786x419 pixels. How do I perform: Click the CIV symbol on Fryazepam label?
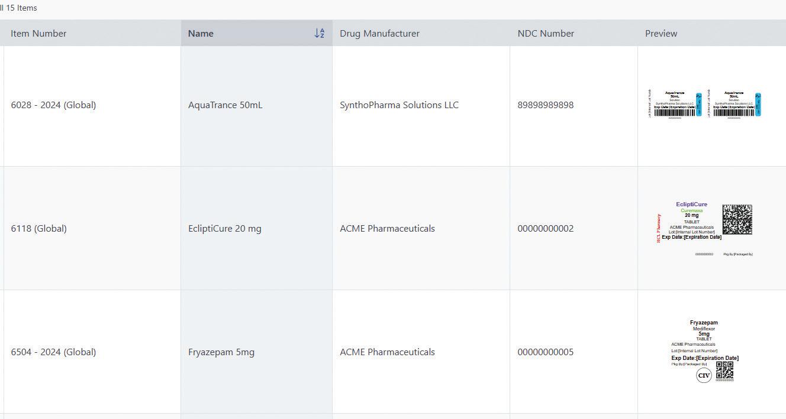coord(704,375)
